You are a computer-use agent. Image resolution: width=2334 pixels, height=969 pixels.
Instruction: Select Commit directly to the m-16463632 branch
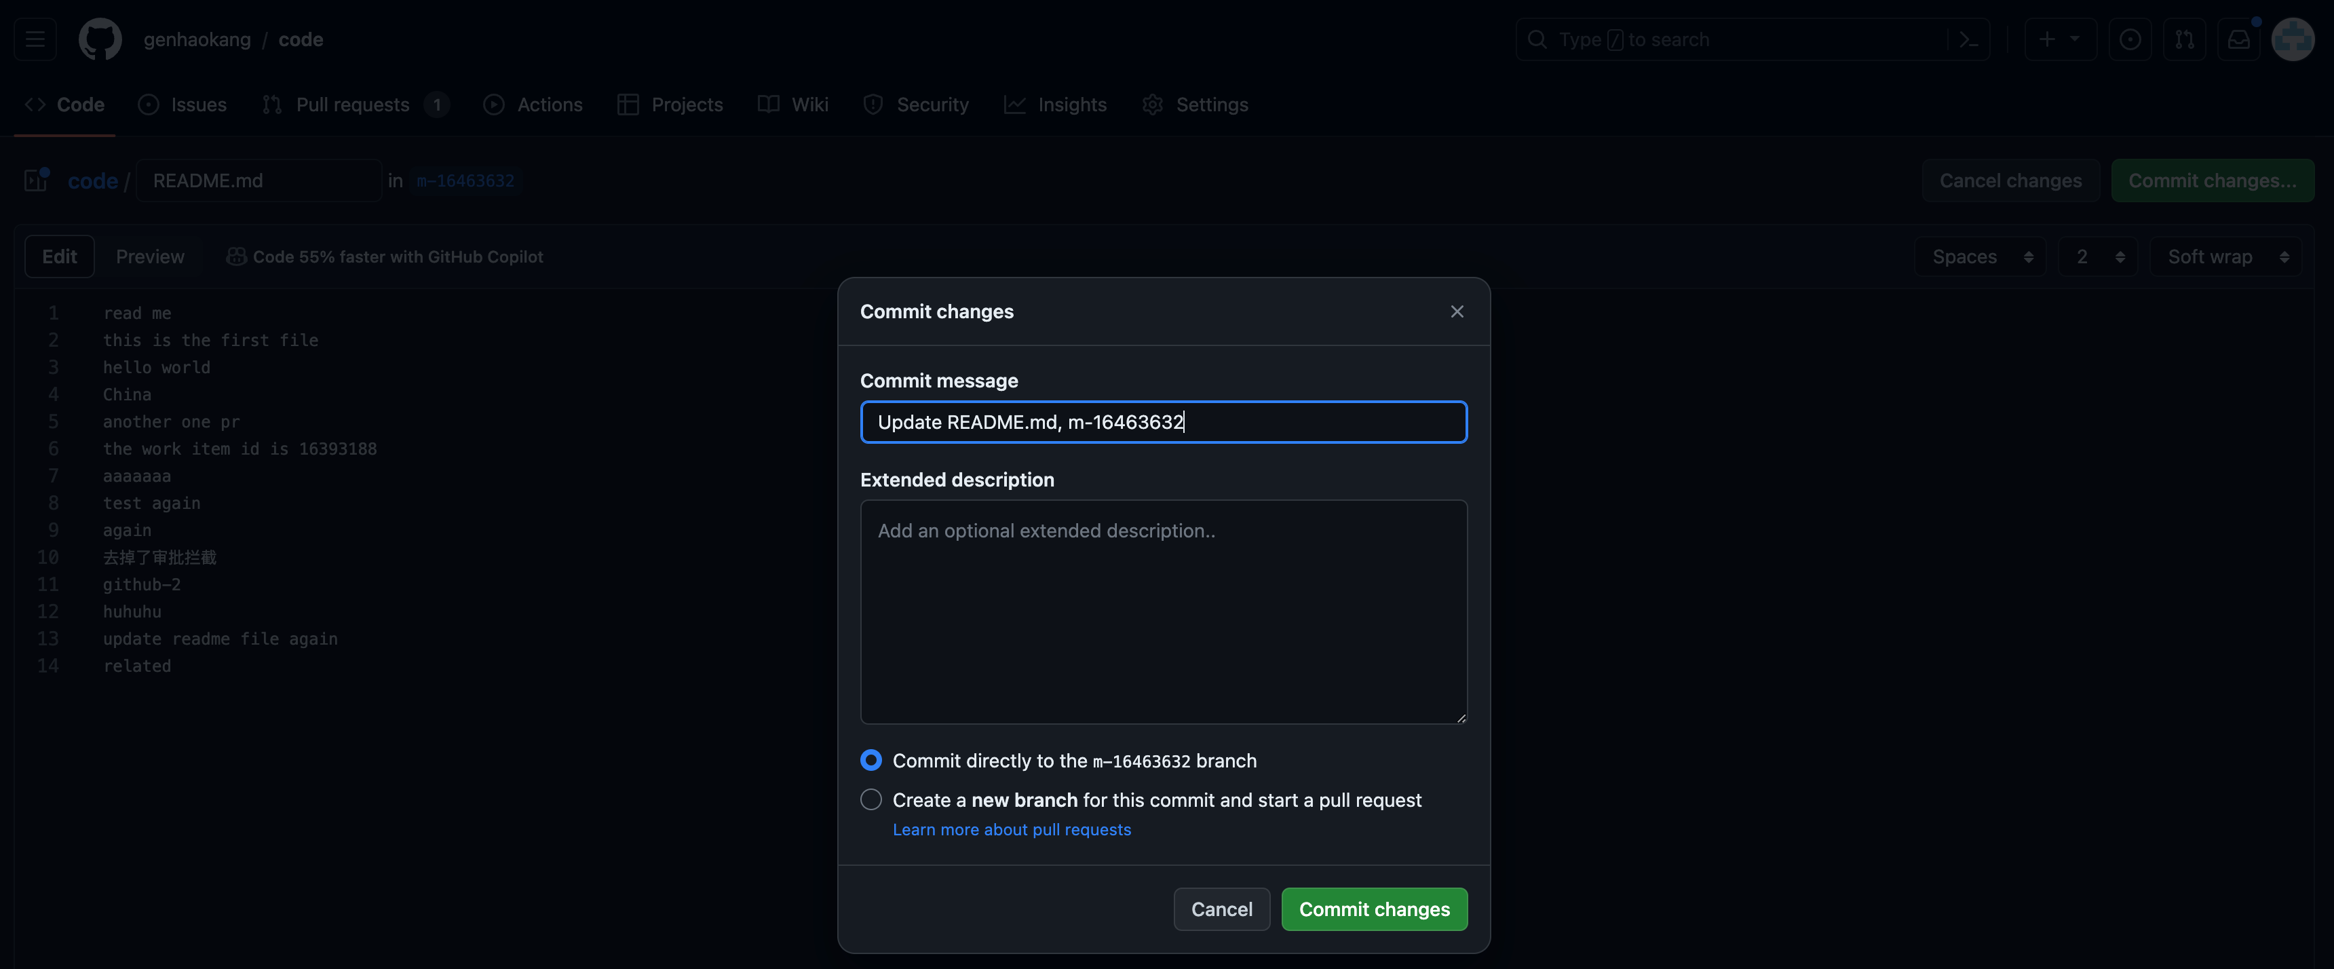click(x=871, y=759)
